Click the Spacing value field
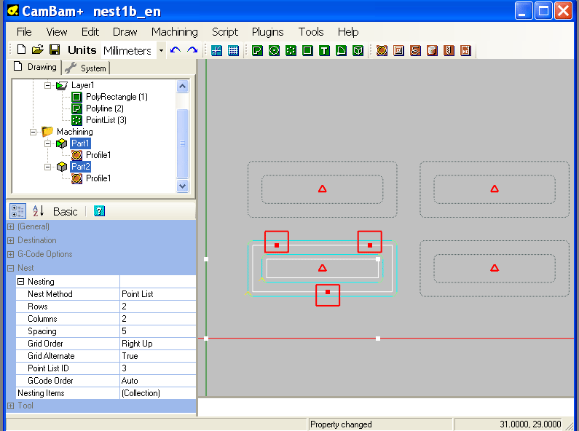 (157, 331)
